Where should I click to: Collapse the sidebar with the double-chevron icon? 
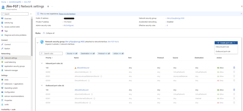31,14
